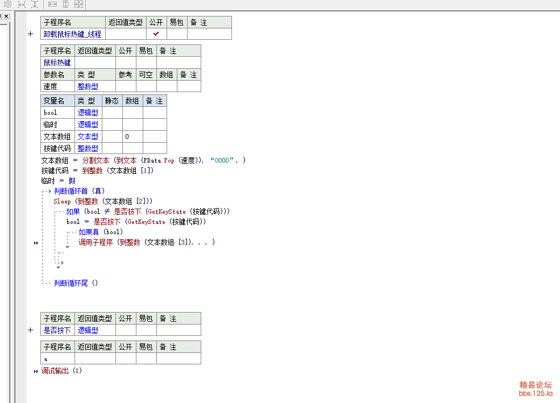This screenshot has height=403, width=560.
Task: Click variable name 临时 in variable table
Action: pyautogui.click(x=51, y=124)
